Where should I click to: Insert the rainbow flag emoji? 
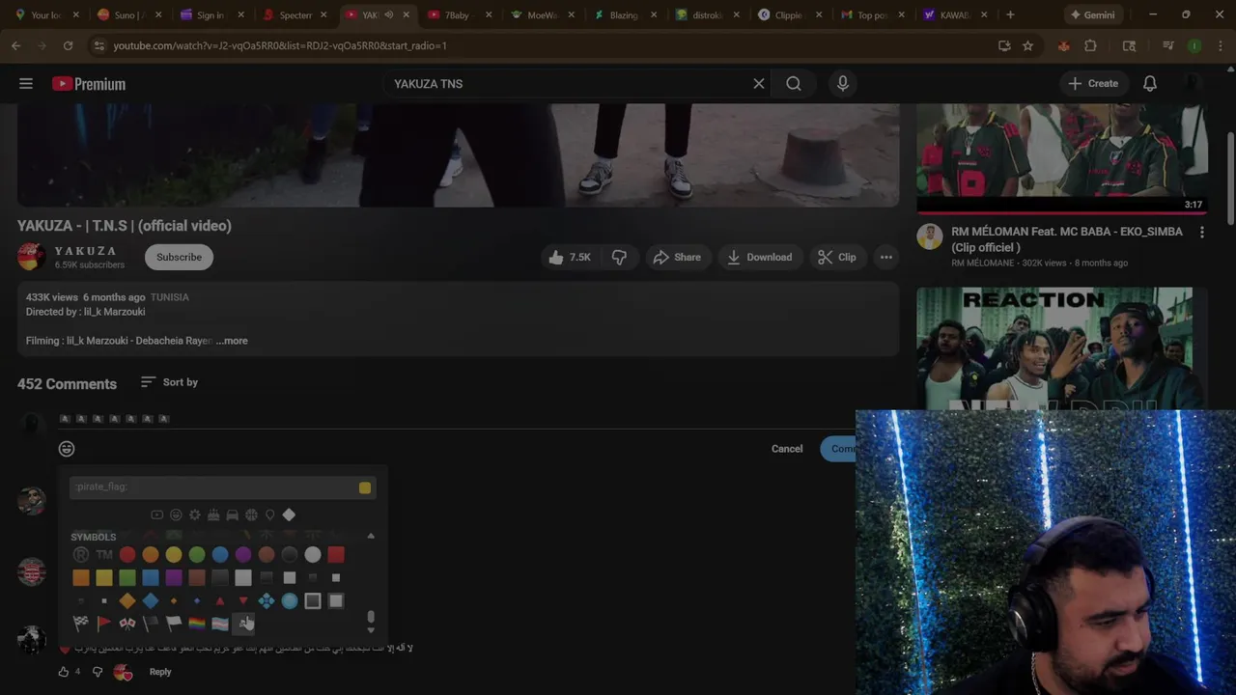(x=197, y=625)
